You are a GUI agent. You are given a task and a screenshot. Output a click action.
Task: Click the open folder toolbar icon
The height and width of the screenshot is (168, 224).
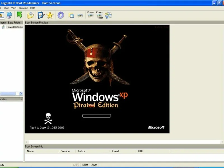[x=30, y=15]
